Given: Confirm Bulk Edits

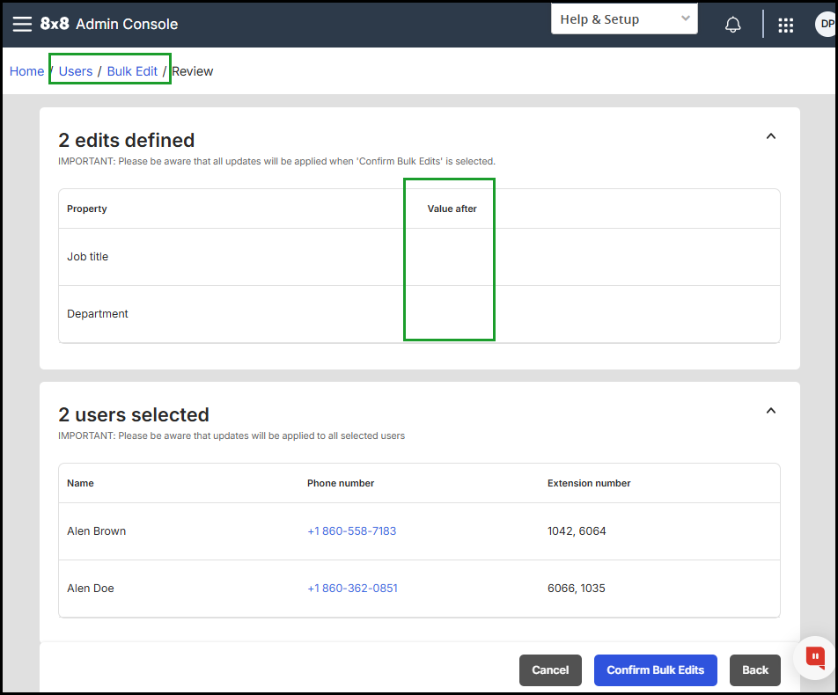Looking at the screenshot, I should pos(655,669).
